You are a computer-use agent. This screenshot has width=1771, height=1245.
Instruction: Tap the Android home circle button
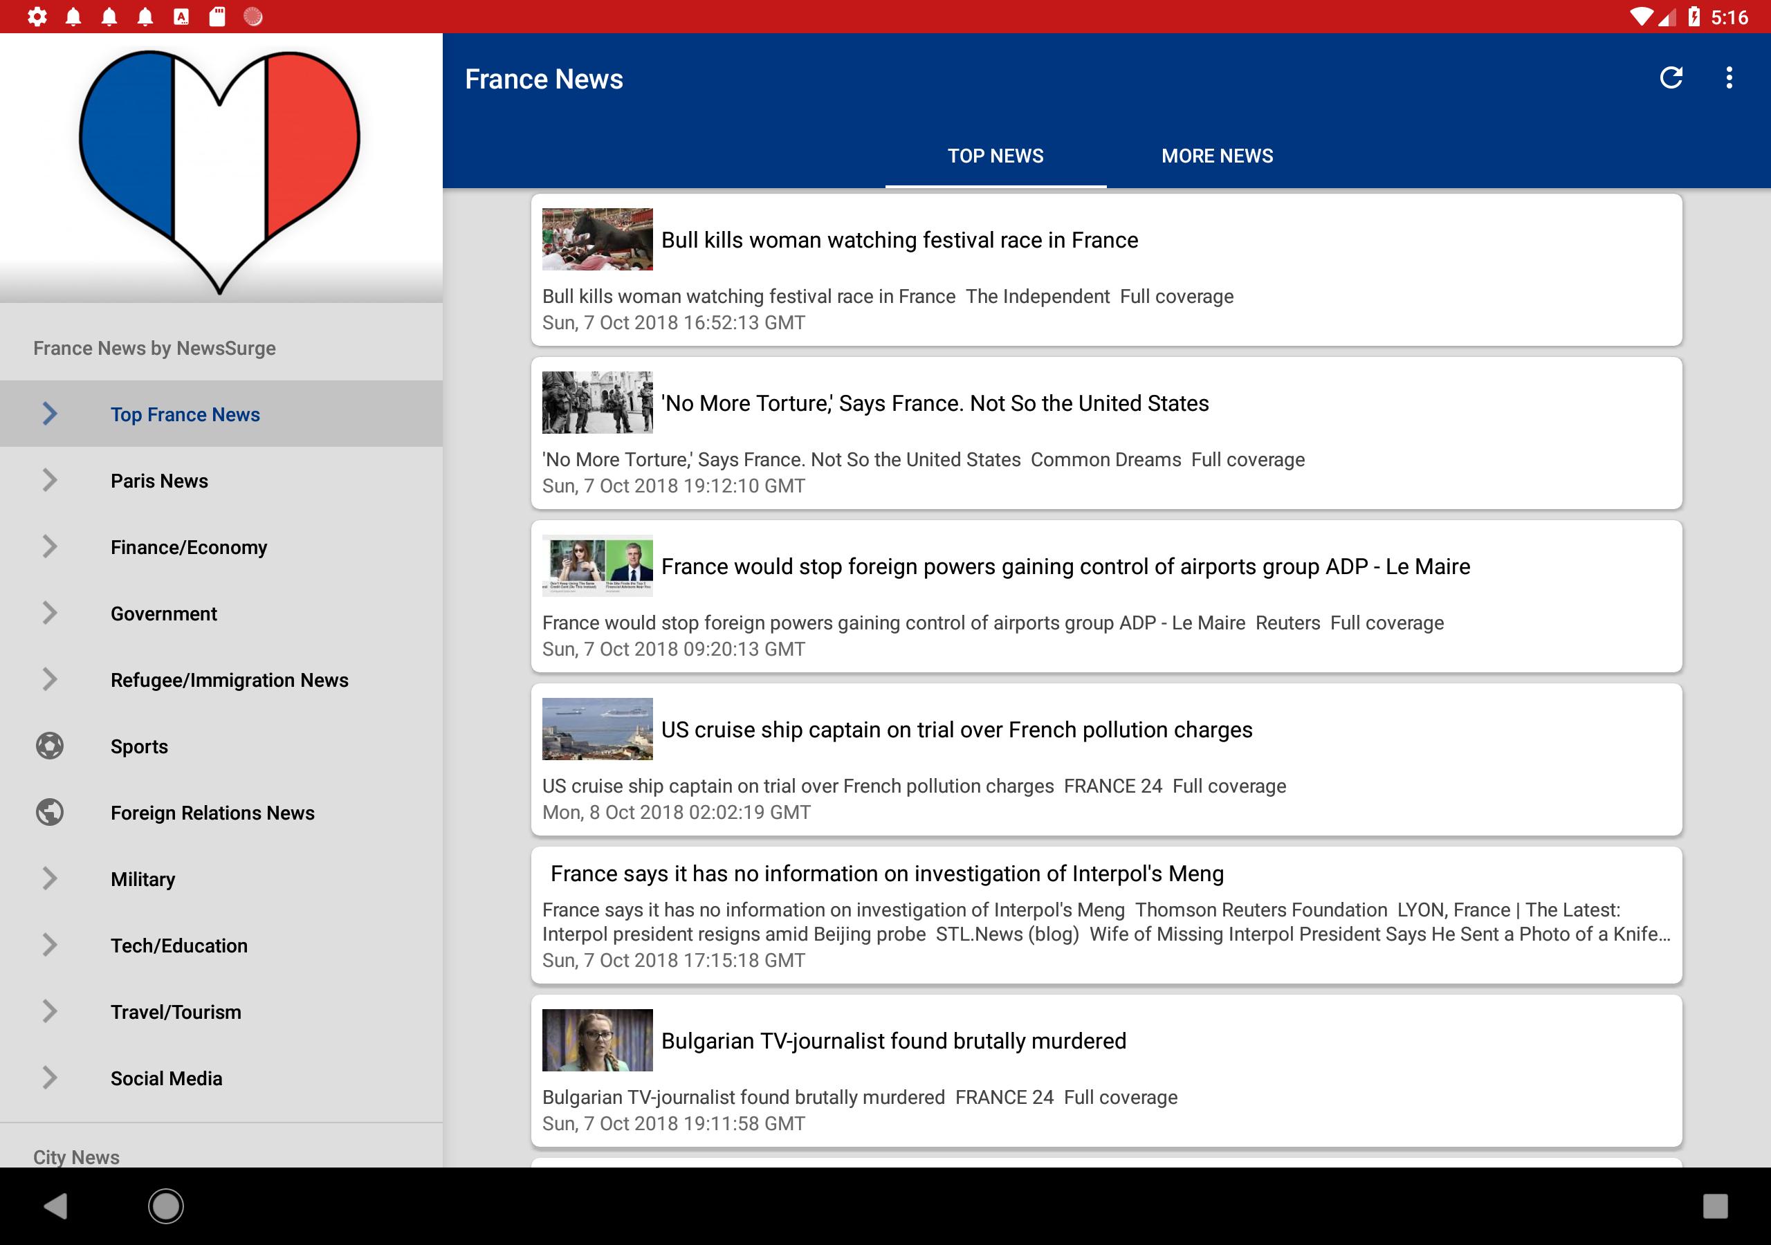point(166,1206)
